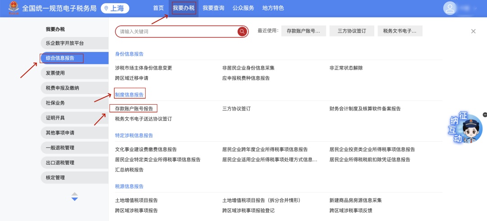Image resolution: width=487 pixels, height=221 pixels.
Task: Open 涉税市场主体身份信息变更
Action: click(x=143, y=68)
